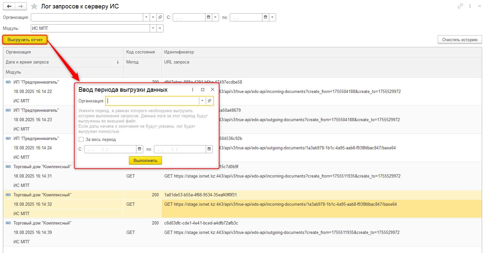Image resolution: width=486 pixels, height=253 pixels.
Task: Go back using the left arrow button
Action: (9, 6)
